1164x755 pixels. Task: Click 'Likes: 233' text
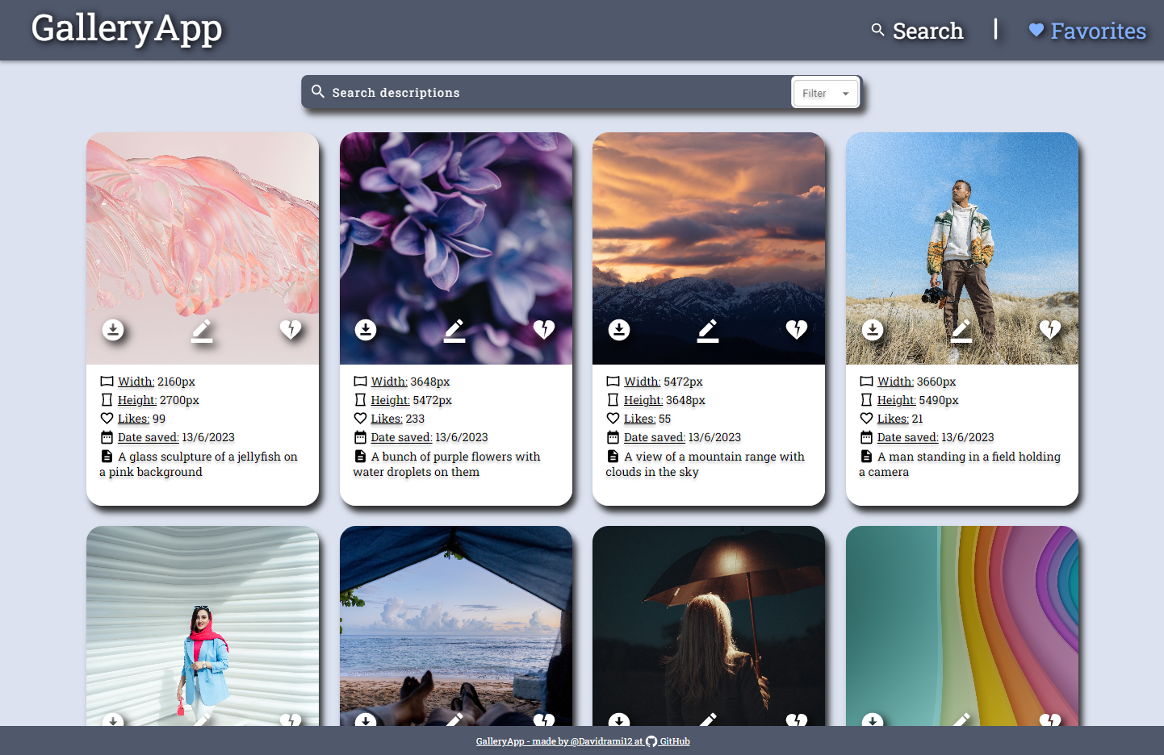(397, 419)
